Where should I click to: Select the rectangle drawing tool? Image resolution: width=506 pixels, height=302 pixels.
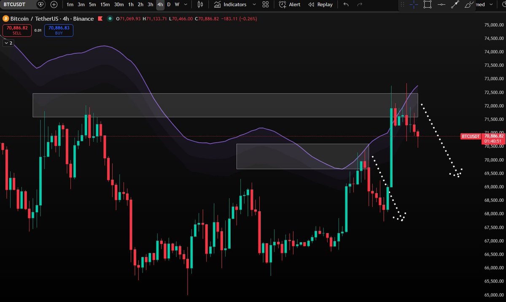click(x=426, y=5)
